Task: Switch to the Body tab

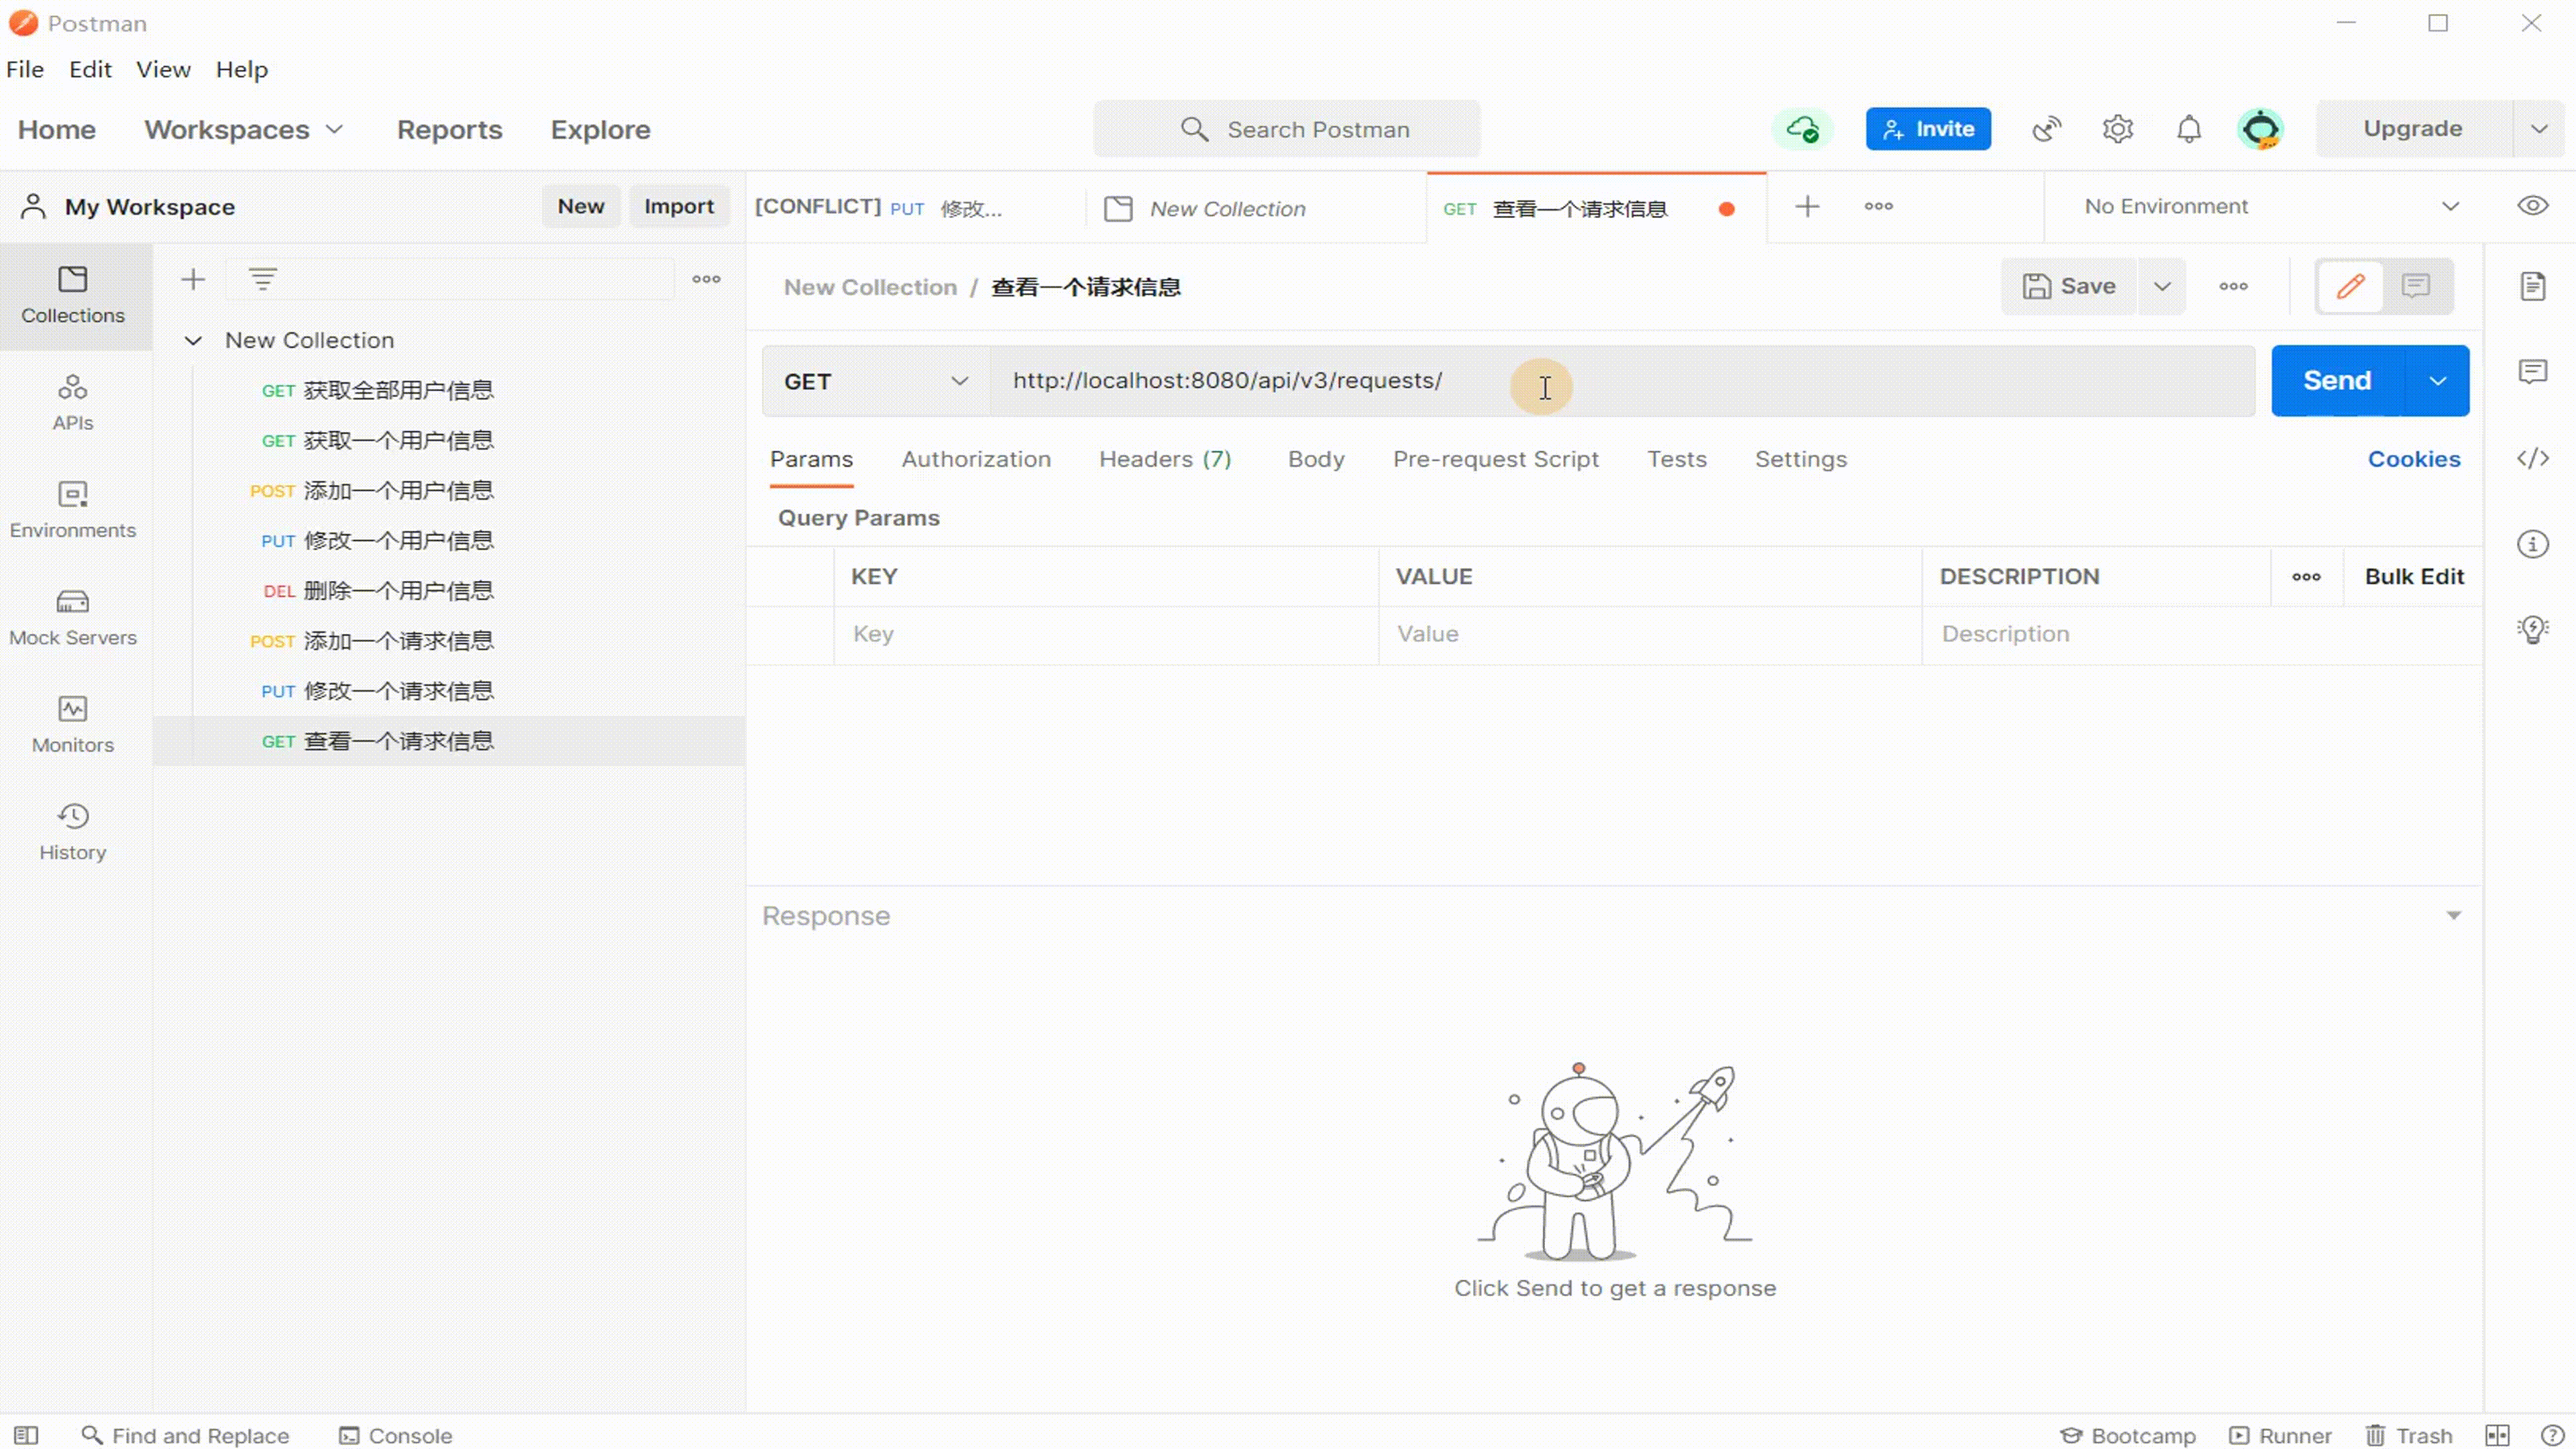Action: pyautogui.click(x=1316, y=459)
